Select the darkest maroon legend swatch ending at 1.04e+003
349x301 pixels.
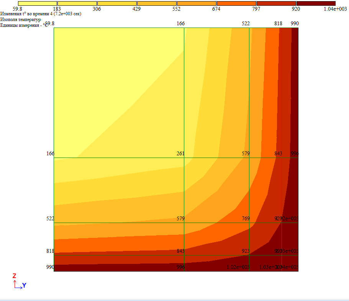click(316, 3)
